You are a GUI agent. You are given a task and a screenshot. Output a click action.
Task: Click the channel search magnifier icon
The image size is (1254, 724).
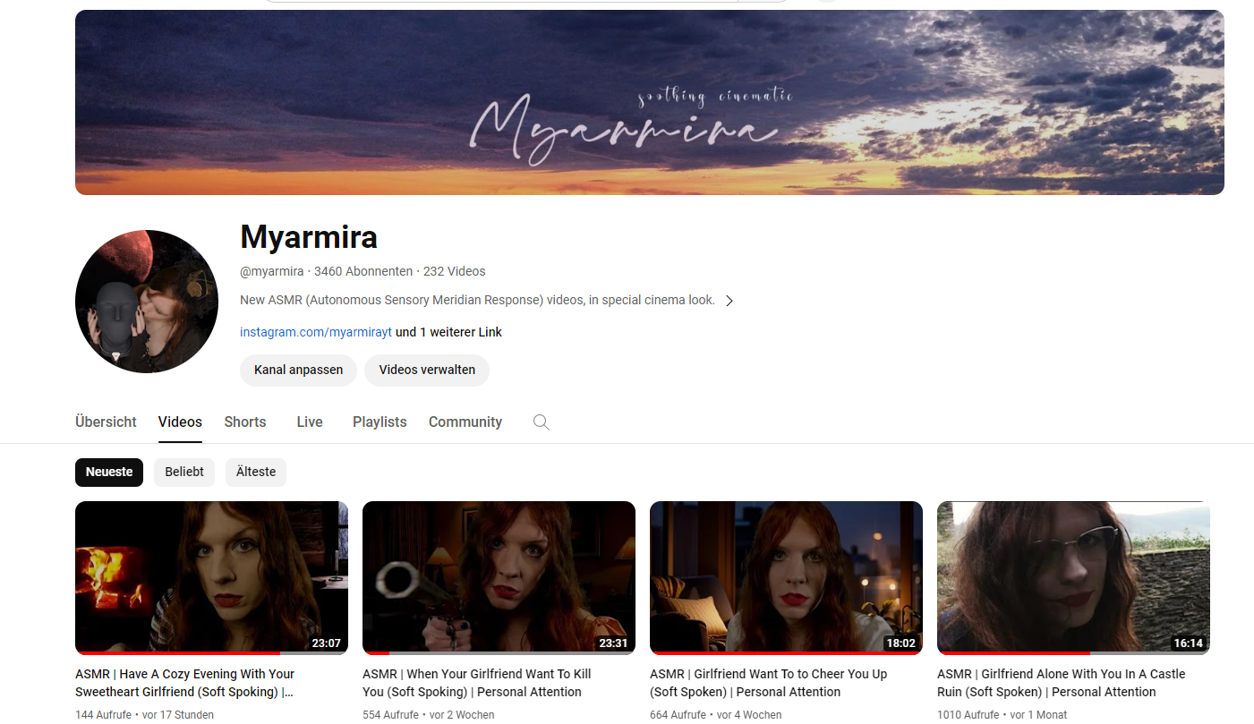(x=541, y=422)
